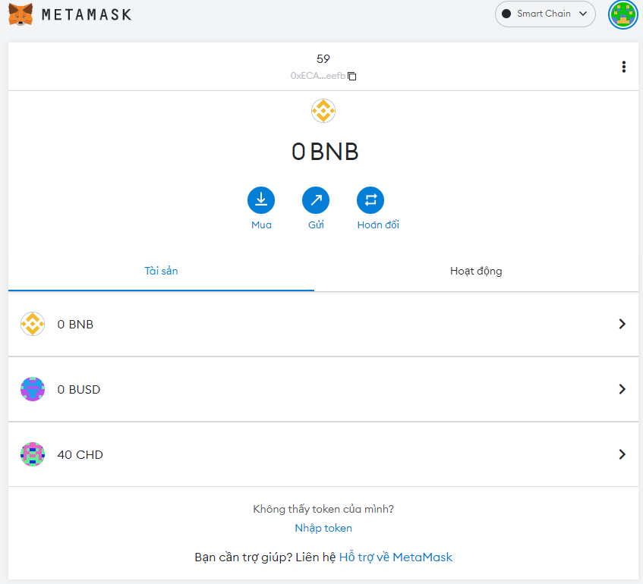Image resolution: width=643 pixels, height=584 pixels.
Task: Click the MetaMask fox logo
Action: click(20, 14)
